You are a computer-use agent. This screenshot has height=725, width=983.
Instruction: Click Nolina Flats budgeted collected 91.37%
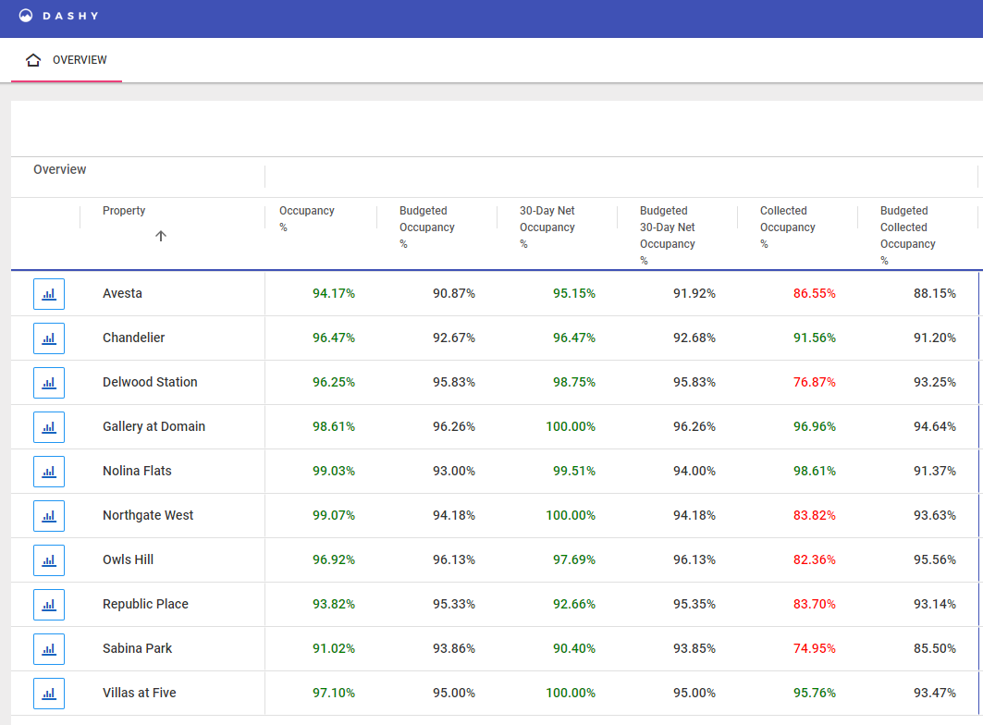point(935,471)
